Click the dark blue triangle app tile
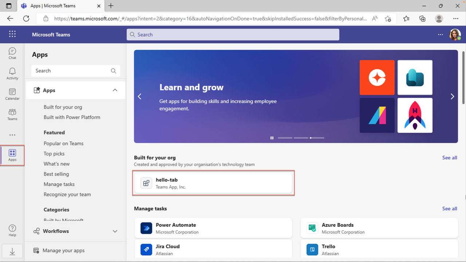The width and height of the screenshot is (466, 262). [377, 115]
